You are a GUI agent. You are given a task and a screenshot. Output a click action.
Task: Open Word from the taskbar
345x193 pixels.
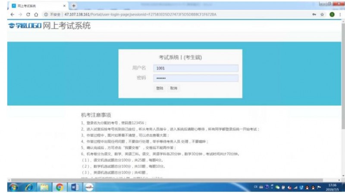click(74, 187)
